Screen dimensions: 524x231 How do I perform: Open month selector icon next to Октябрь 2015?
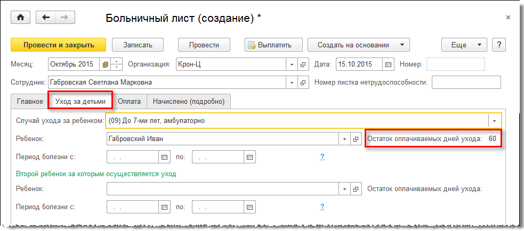tap(105, 64)
